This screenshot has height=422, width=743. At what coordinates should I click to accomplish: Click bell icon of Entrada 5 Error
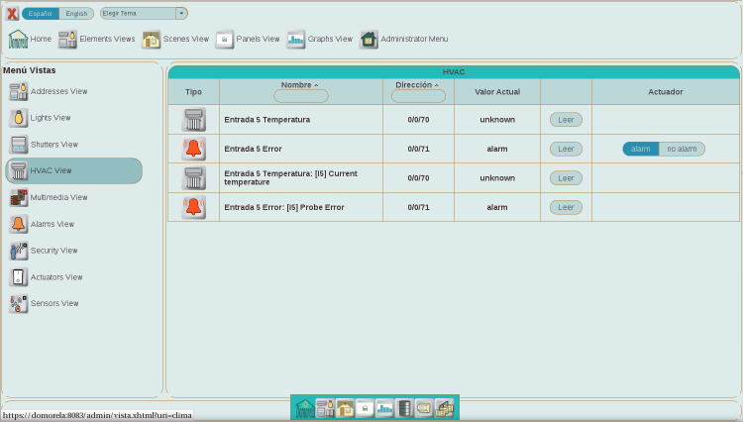194,149
